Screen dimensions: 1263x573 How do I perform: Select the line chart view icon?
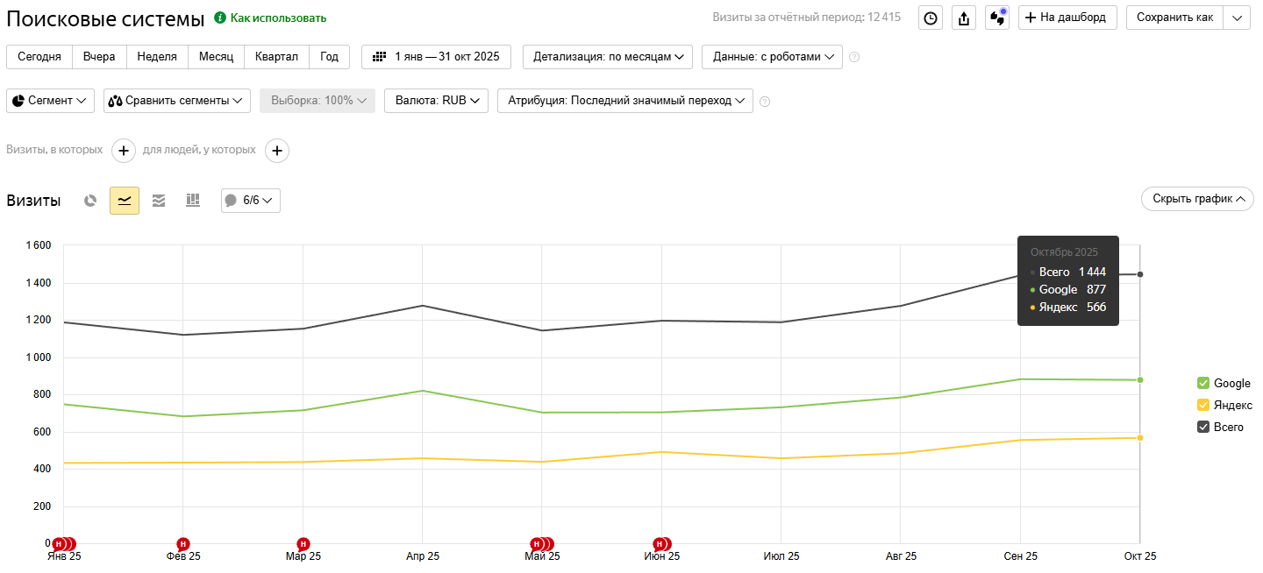[125, 201]
